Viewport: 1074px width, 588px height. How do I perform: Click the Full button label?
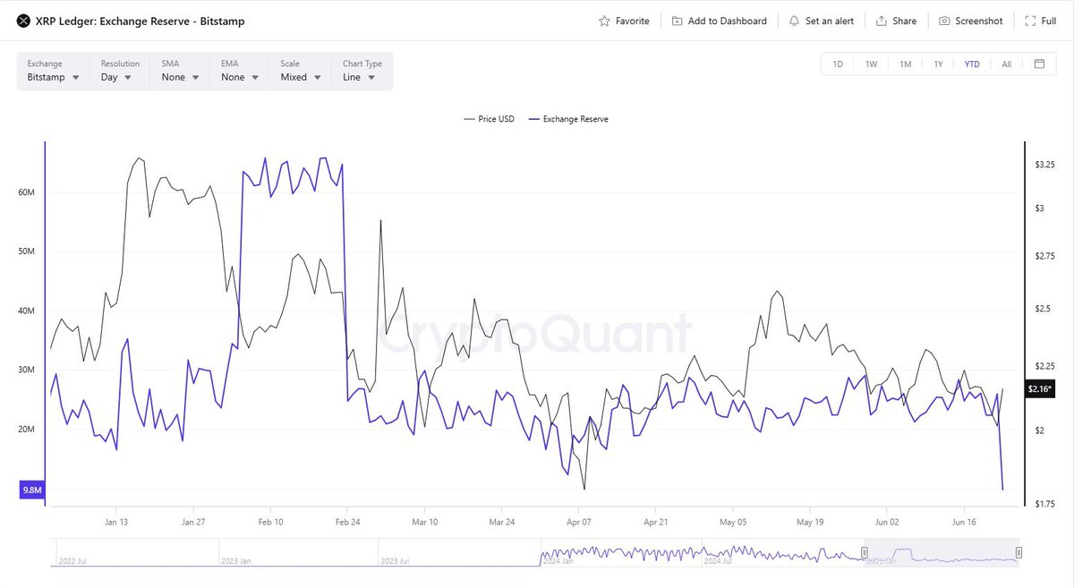1049,21
